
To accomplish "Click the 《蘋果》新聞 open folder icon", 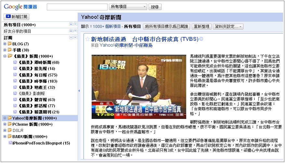I will click(10, 56).
